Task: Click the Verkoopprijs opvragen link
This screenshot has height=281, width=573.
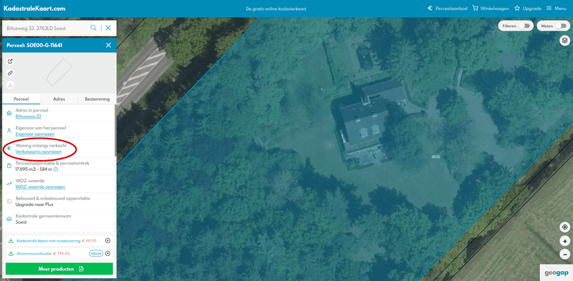Action: [39, 152]
